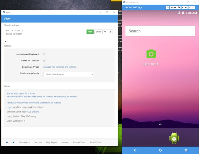Click the Search field on Android home screen
The width and height of the screenshot is (199, 154).
pos(160,31)
